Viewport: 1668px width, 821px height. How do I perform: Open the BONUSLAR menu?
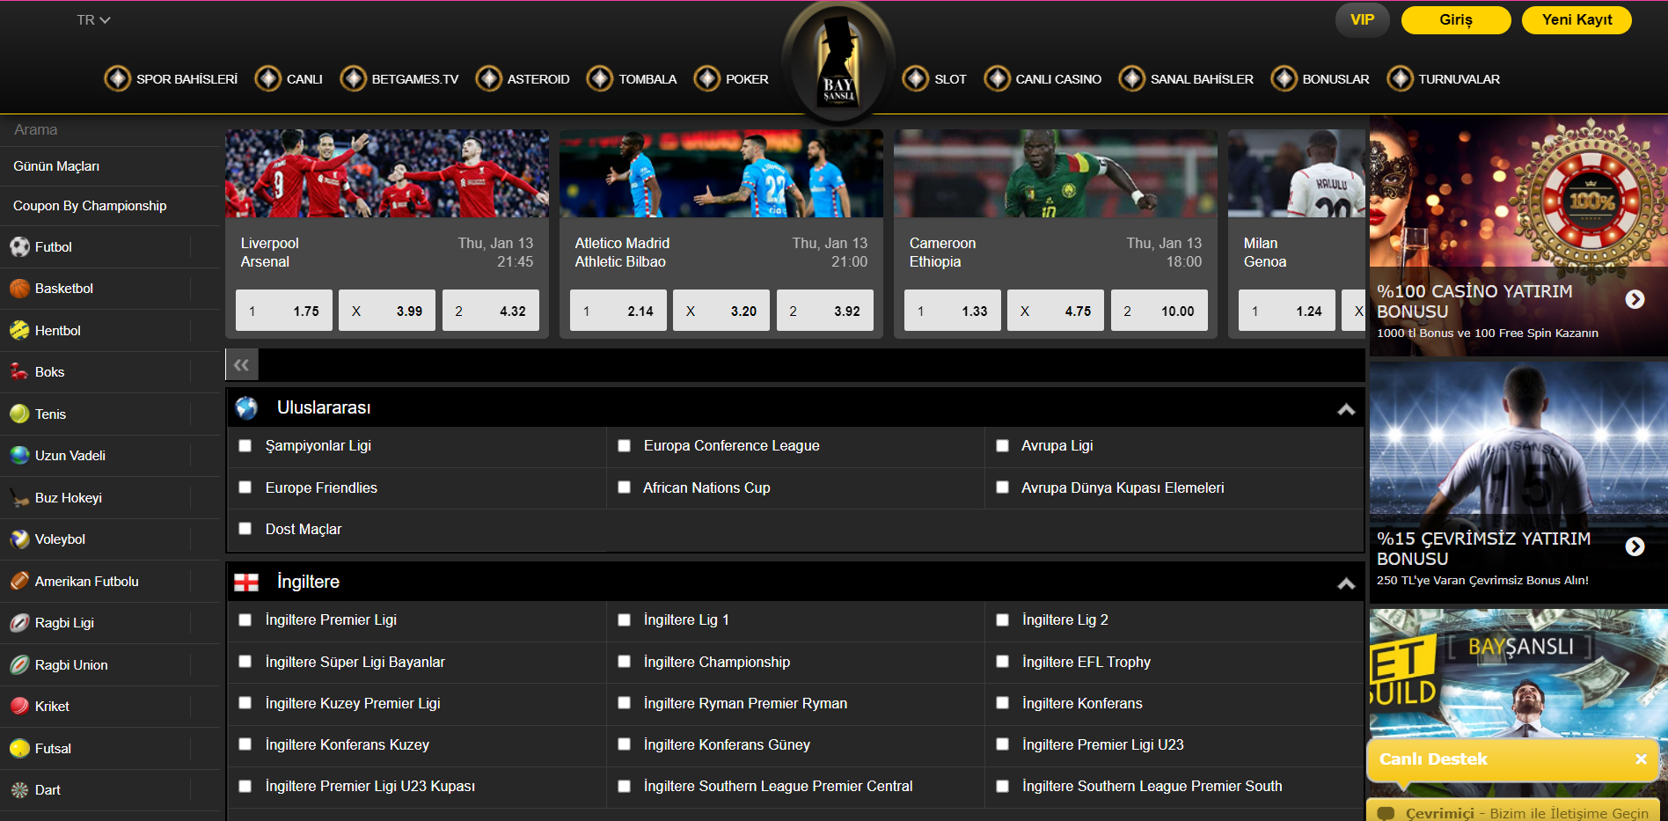tap(1335, 79)
